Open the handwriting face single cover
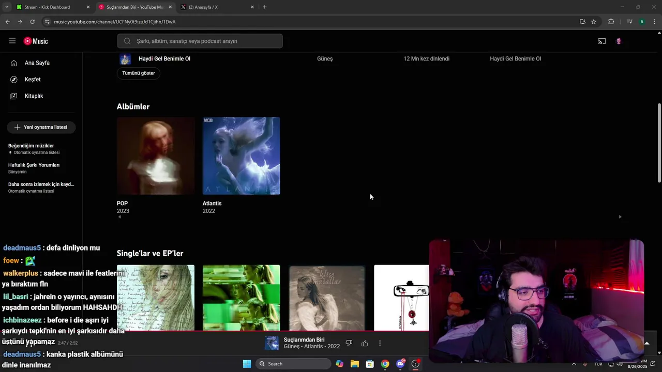This screenshot has height=372, width=662. click(156, 298)
